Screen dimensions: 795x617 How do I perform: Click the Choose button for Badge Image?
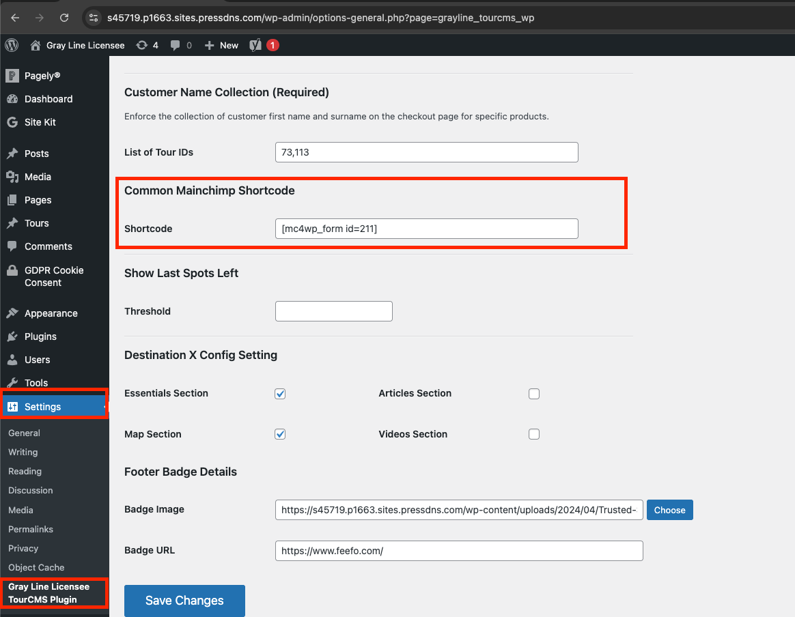(669, 510)
